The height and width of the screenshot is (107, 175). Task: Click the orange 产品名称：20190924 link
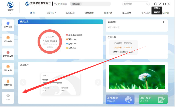[123, 48]
